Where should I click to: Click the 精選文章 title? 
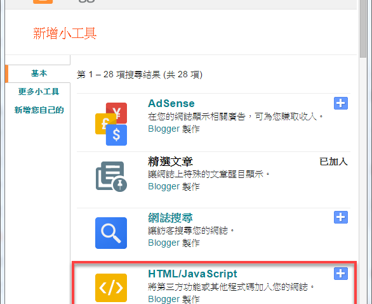170,161
